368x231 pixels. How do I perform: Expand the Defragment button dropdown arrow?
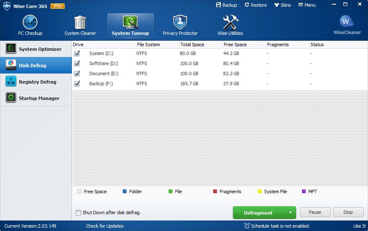[290, 213]
